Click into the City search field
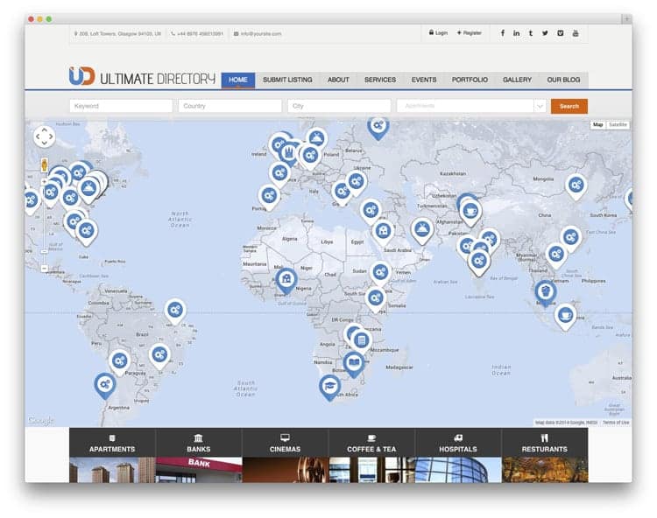657x518 pixels. pos(339,106)
